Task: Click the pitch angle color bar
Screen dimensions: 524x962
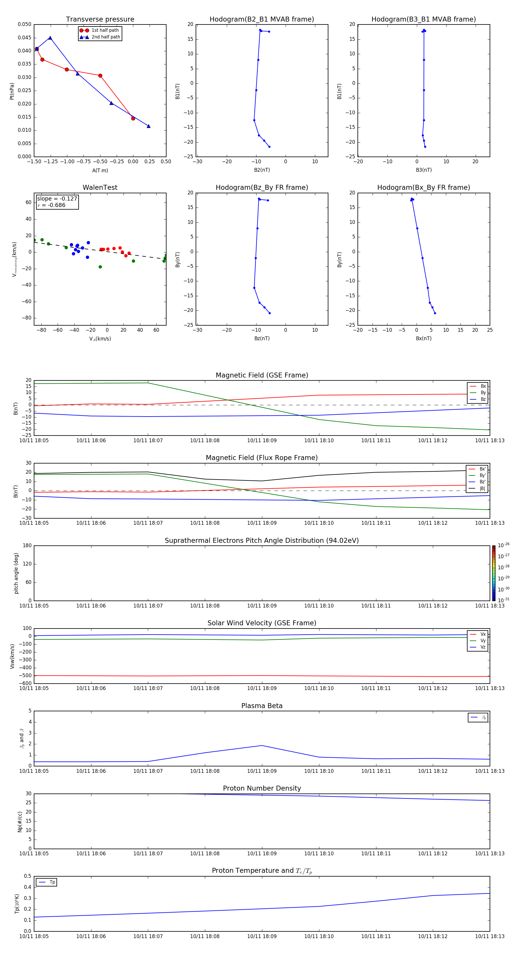Action: [494, 573]
